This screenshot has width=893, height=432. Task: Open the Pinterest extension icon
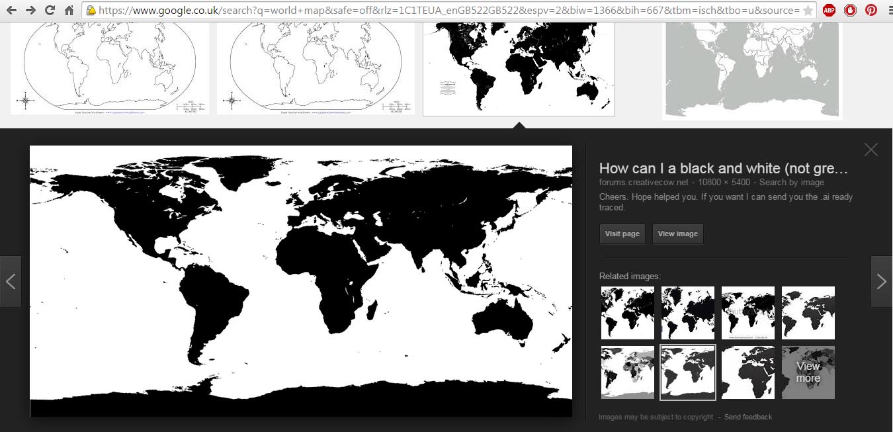[x=871, y=11]
